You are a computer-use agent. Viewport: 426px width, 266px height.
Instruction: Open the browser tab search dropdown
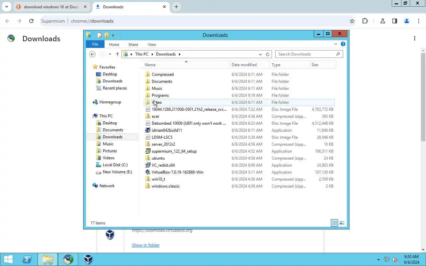click(6, 7)
